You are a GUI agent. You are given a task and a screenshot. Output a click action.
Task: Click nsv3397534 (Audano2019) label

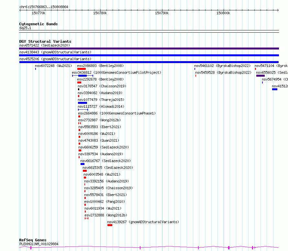[101, 154]
